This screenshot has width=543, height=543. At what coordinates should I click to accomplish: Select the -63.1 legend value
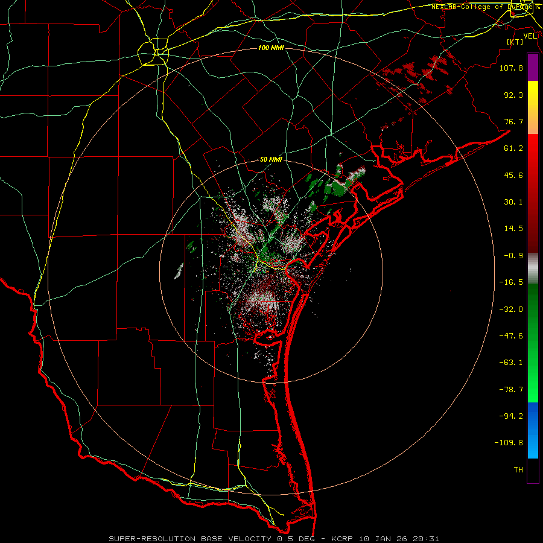pos(511,363)
